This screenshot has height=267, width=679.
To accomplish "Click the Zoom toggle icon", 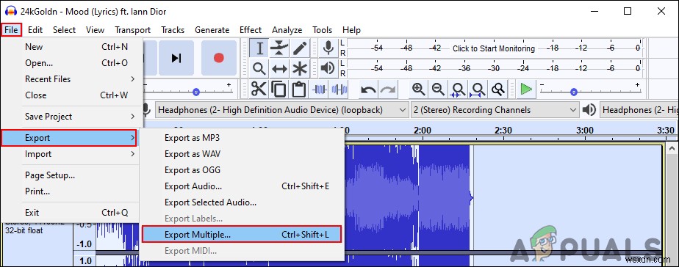I will 498,89.
